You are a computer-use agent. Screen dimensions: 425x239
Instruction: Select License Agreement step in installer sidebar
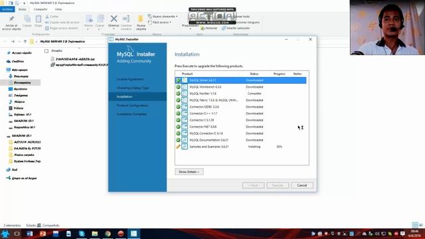(x=130, y=79)
